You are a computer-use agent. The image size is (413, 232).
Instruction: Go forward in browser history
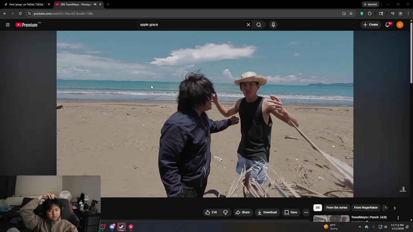coord(12,14)
